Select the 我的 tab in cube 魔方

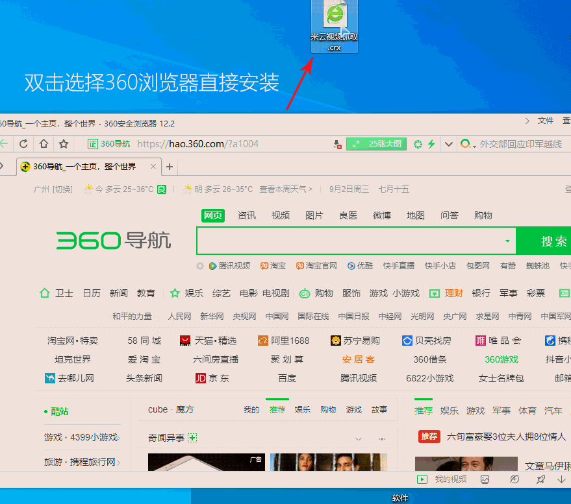click(251, 410)
